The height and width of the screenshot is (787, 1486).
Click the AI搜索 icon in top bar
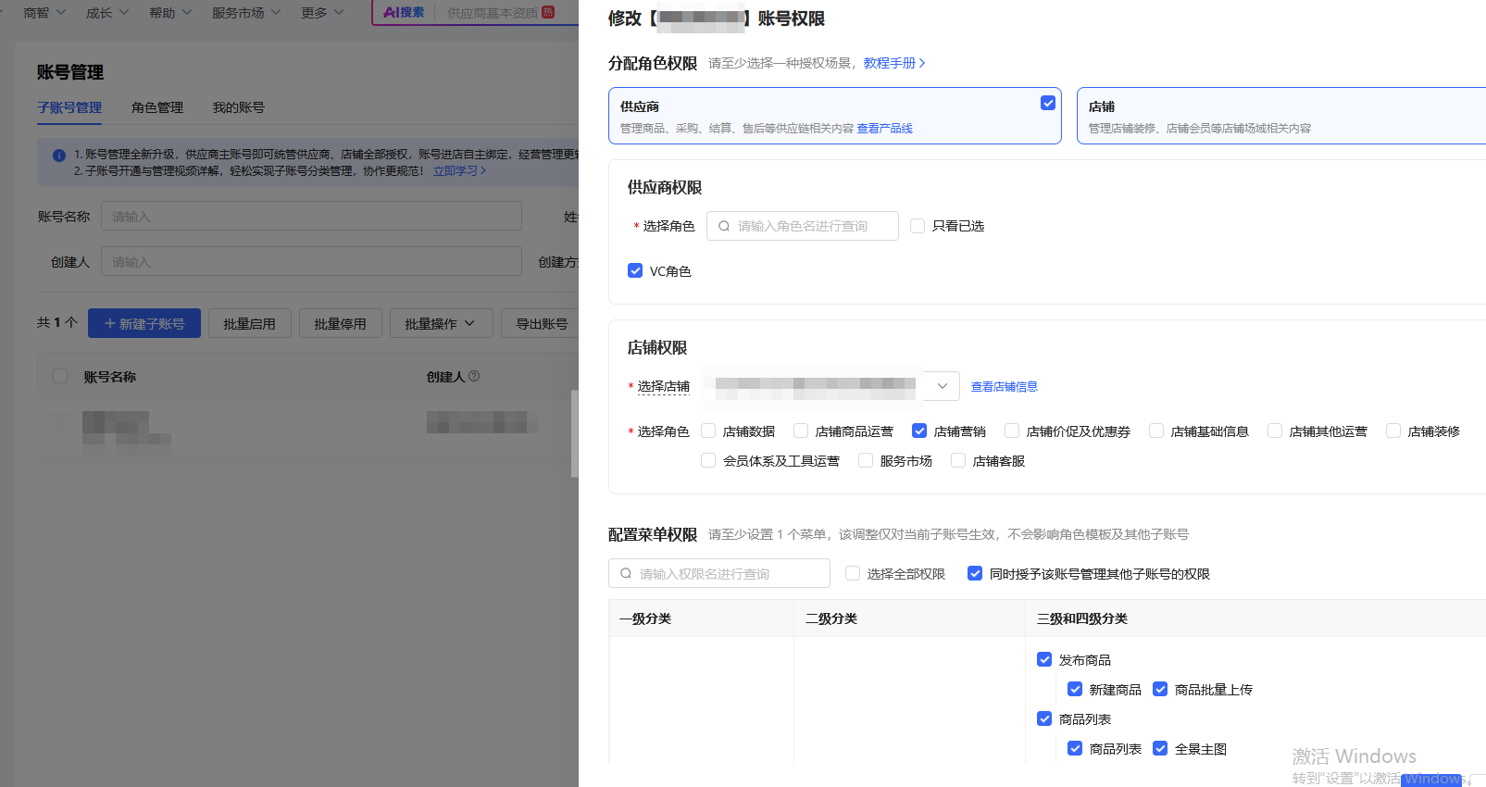[x=404, y=12]
